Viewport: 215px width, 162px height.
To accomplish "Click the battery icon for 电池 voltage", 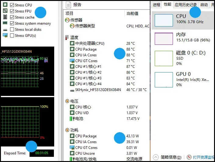I will click(72, 118).
